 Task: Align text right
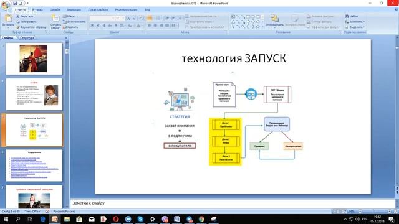[x=161, y=26]
